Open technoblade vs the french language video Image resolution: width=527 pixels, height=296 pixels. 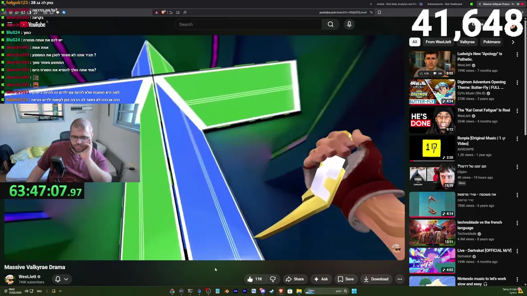click(x=432, y=232)
